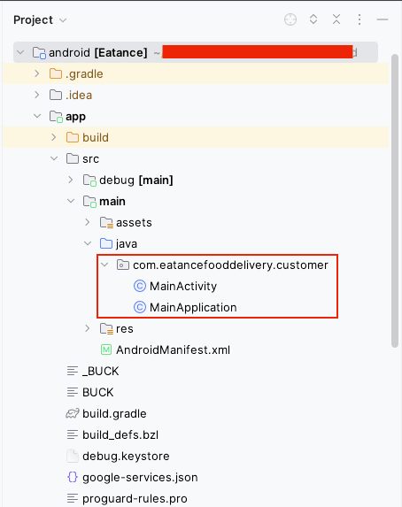Expand the assets folder
Viewport: 402px width, 507px height.
pos(88,222)
